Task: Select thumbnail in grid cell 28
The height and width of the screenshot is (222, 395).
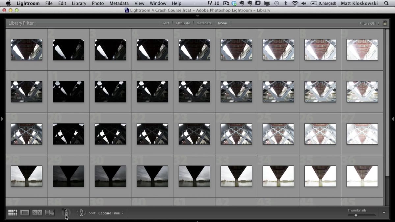Action: pyautogui.click(x=26, y=176)
